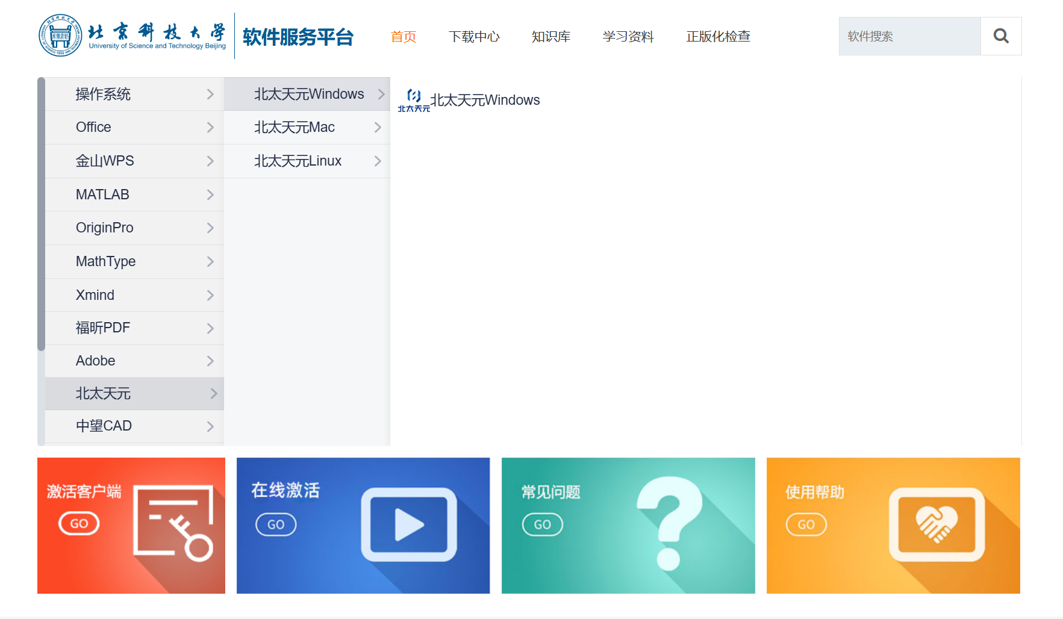Click the 北太天元 logo icon
The height and width of the screenshot is (619, 1063).
point(413,99)
